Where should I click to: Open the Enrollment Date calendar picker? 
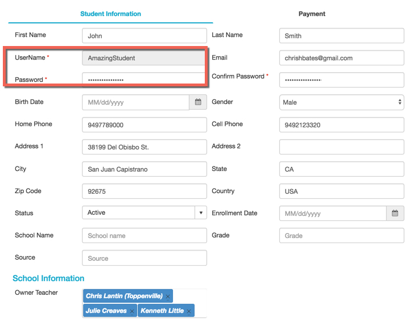pos(395,213)
